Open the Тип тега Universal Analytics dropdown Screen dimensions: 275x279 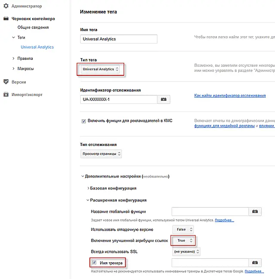pyautogui.click(x=101, y=69)
